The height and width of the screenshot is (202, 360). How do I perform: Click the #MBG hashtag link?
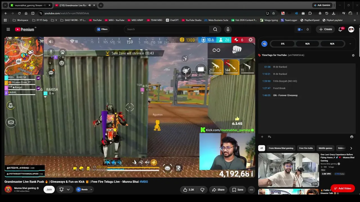coord(144,182)
